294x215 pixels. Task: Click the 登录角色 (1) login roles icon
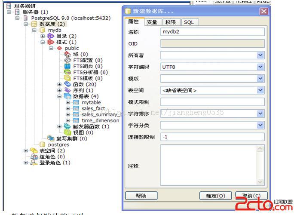[34, 163]
